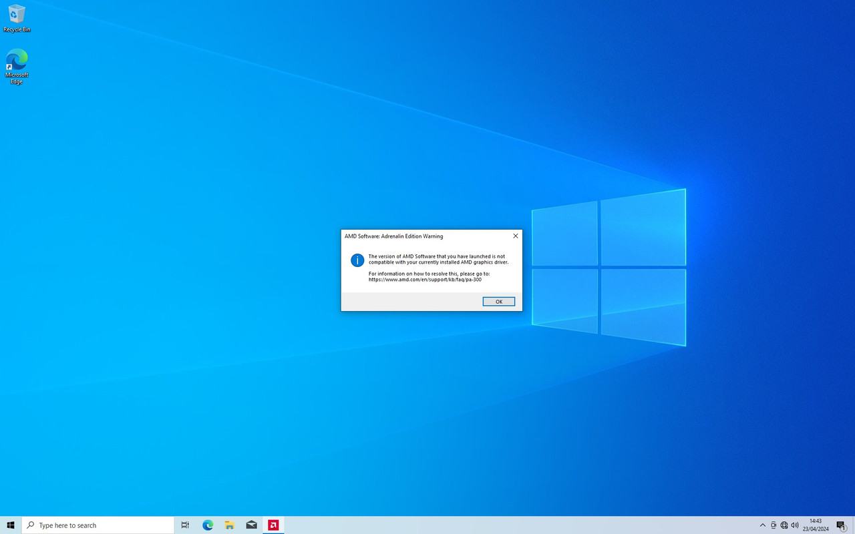Screen dimensions: 855x534
Task: Click the blue information icon in dialog
Action: coord(357,260)
